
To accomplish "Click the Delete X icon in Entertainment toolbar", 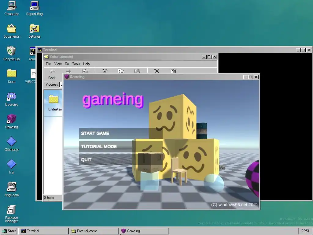I will pyautogui.click(x=157, y=71).
